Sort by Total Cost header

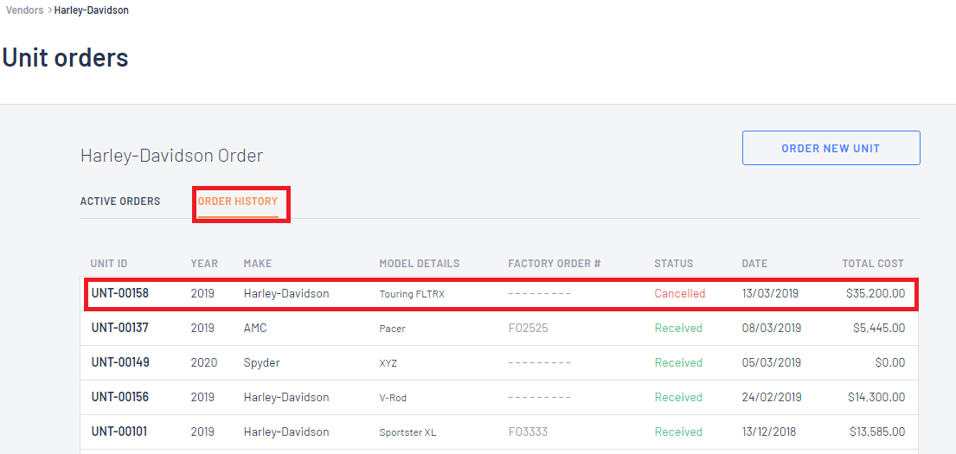(873, 264)
